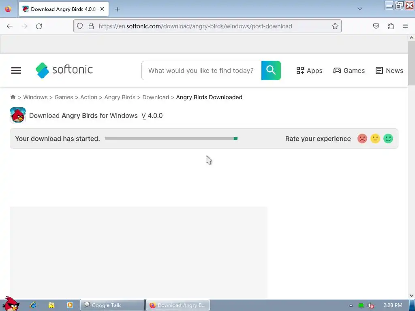This screenshot has height=311, width=415.
Task: Switch to Google Talk taskbar window
Action: pos(112,305)
